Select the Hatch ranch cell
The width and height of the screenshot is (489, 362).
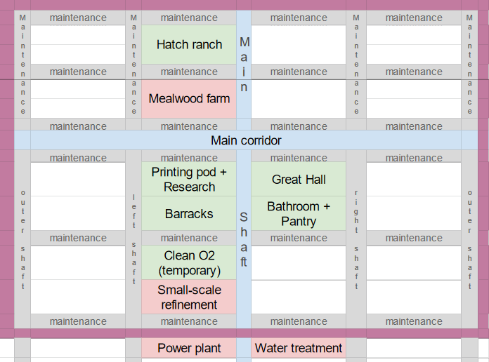click(189, 45)
